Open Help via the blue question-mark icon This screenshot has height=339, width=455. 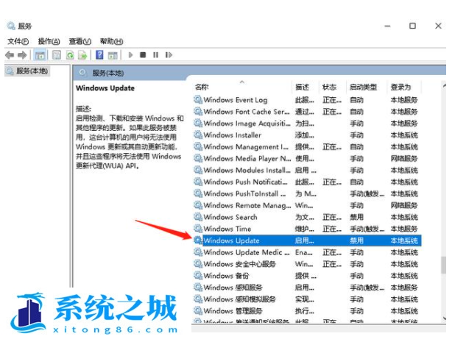(99, 54)
